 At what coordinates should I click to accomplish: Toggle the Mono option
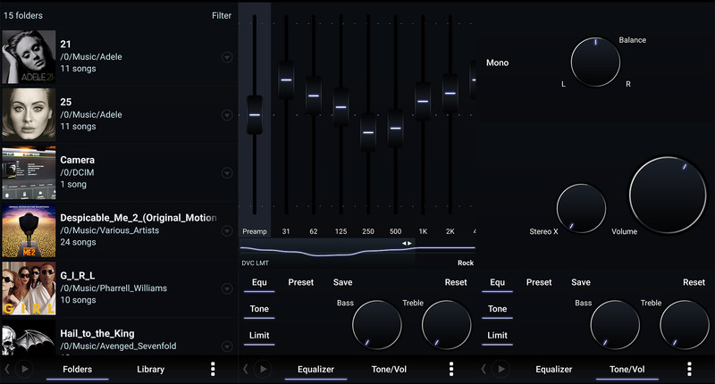click(497, 63)
